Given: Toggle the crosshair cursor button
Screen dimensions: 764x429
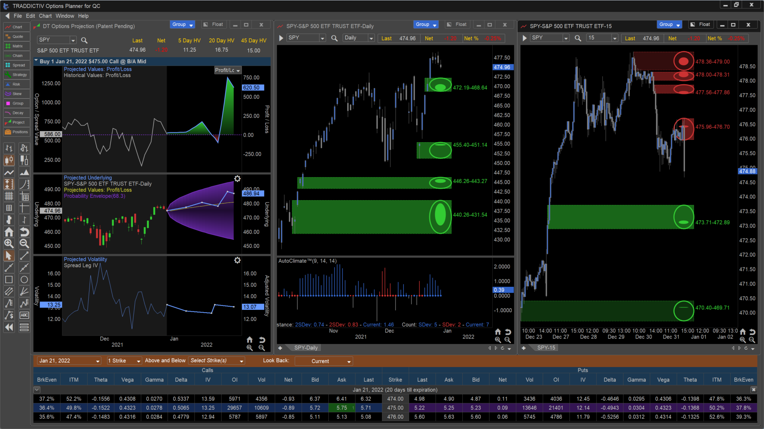Looking at the screenshot, I should [x=24, y=208].
